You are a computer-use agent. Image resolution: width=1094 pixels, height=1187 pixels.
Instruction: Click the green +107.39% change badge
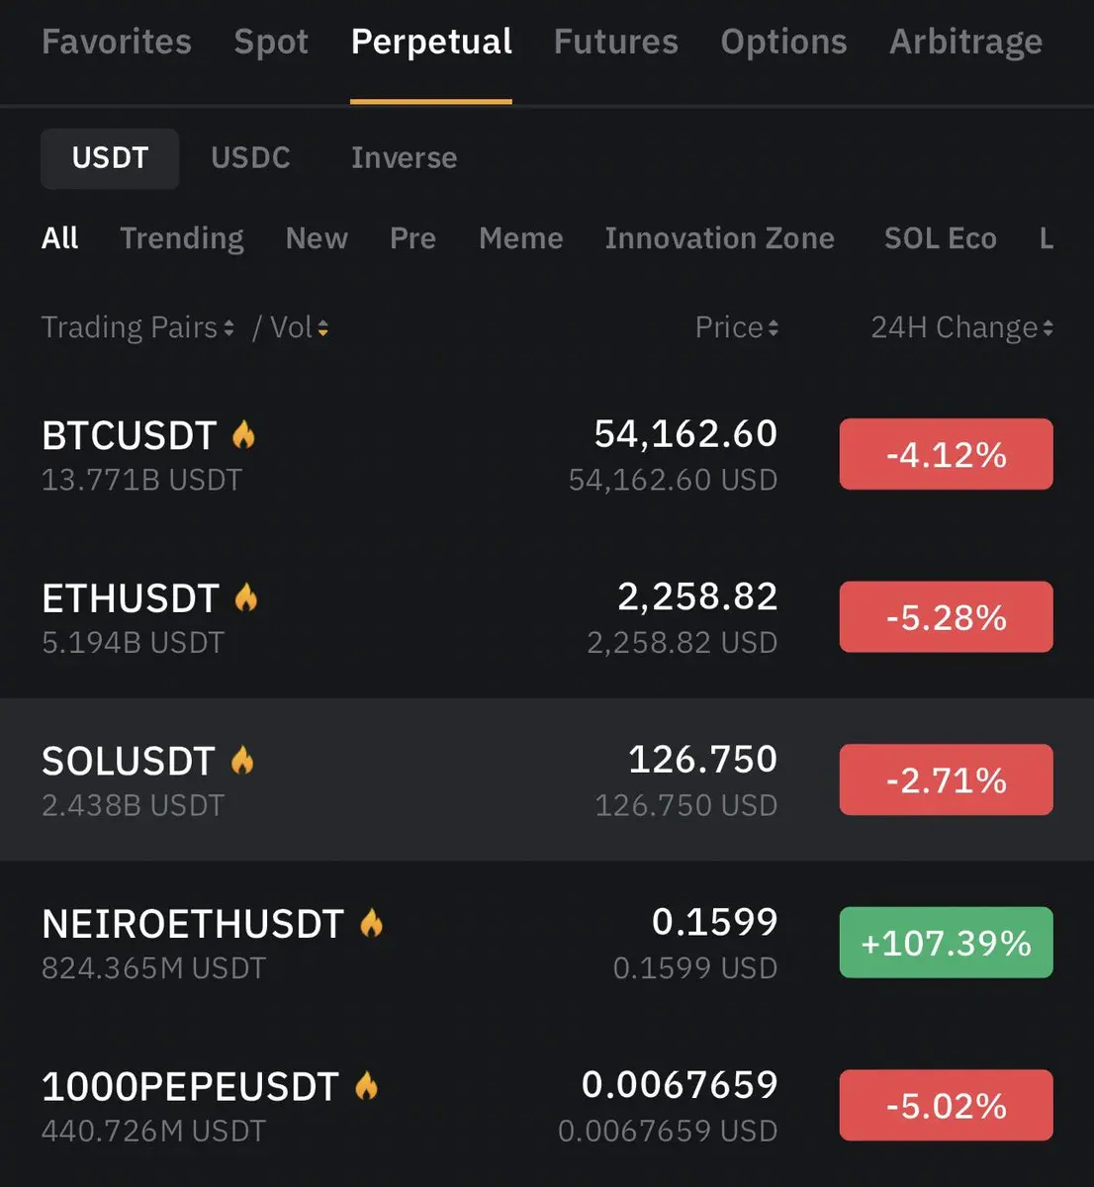(x=946, y=943)
